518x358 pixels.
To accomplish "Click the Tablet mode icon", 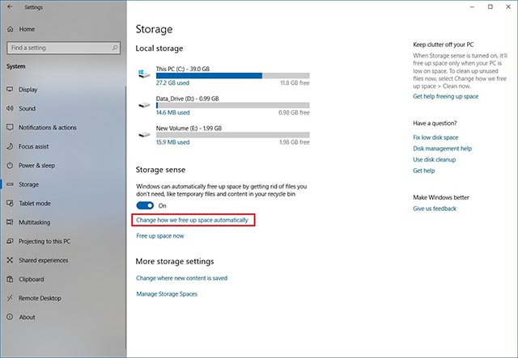I will [x=10, y=204].
